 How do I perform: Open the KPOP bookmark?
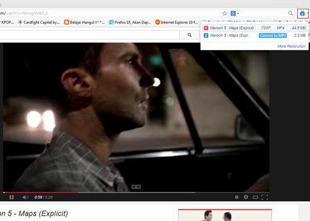tap(7, 22)
